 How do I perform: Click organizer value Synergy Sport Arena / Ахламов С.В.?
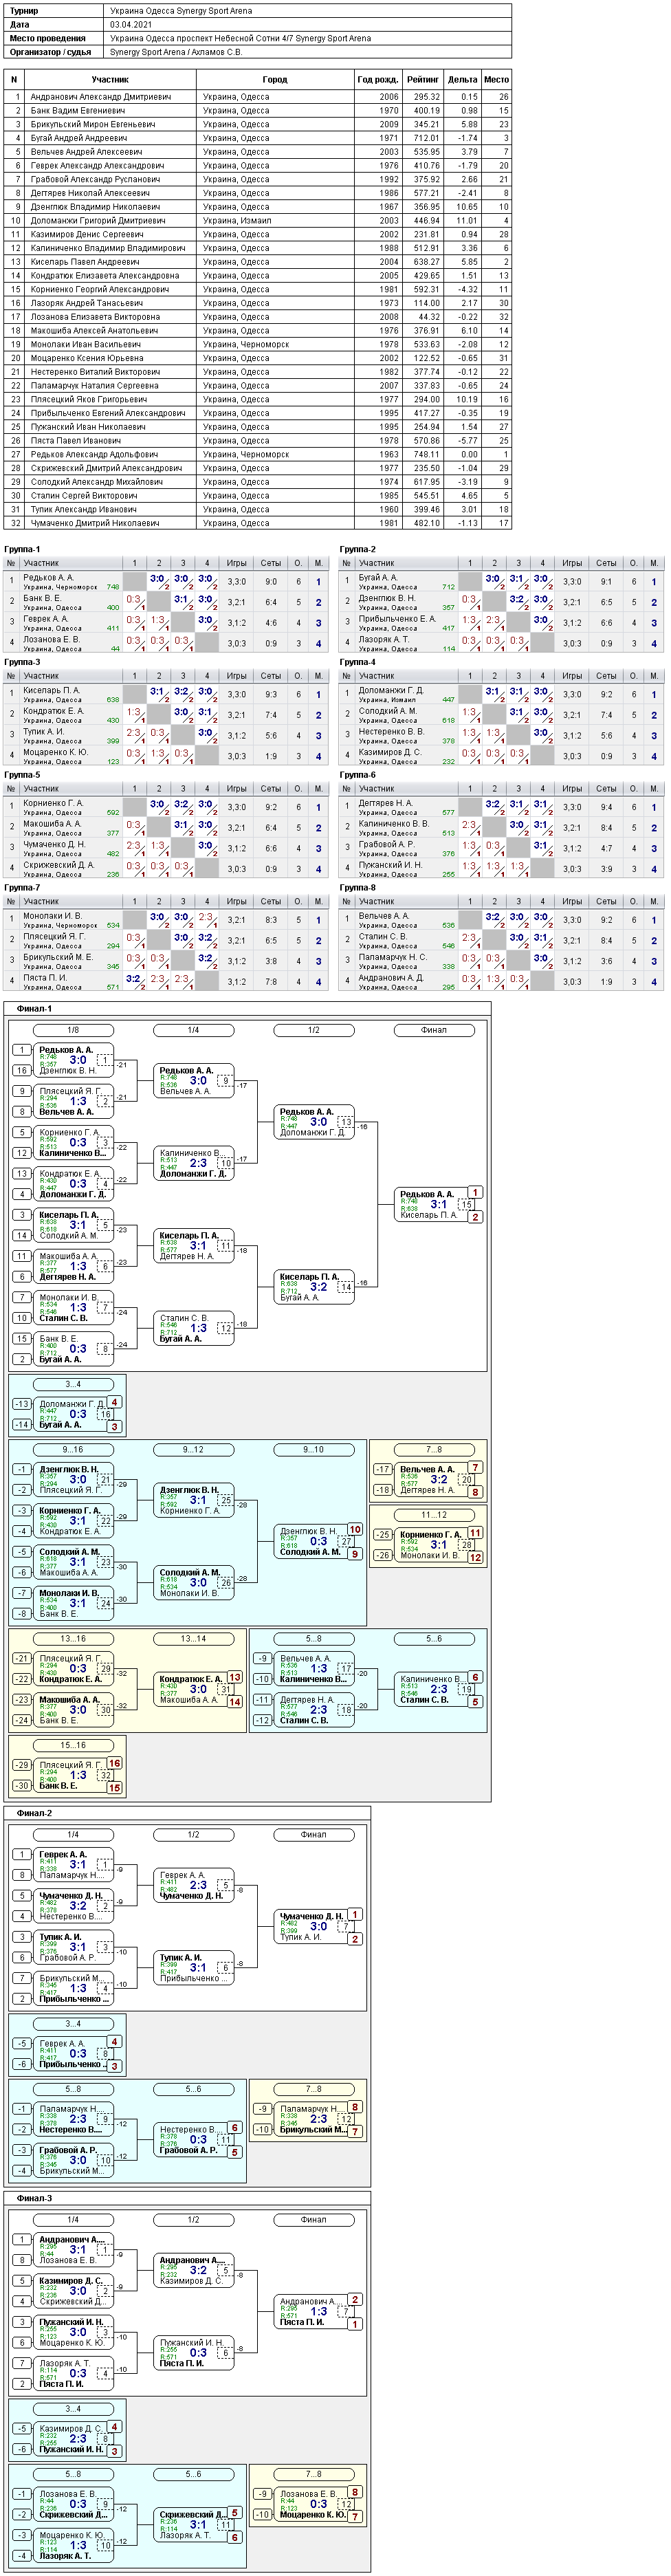(x=176, y=52)
